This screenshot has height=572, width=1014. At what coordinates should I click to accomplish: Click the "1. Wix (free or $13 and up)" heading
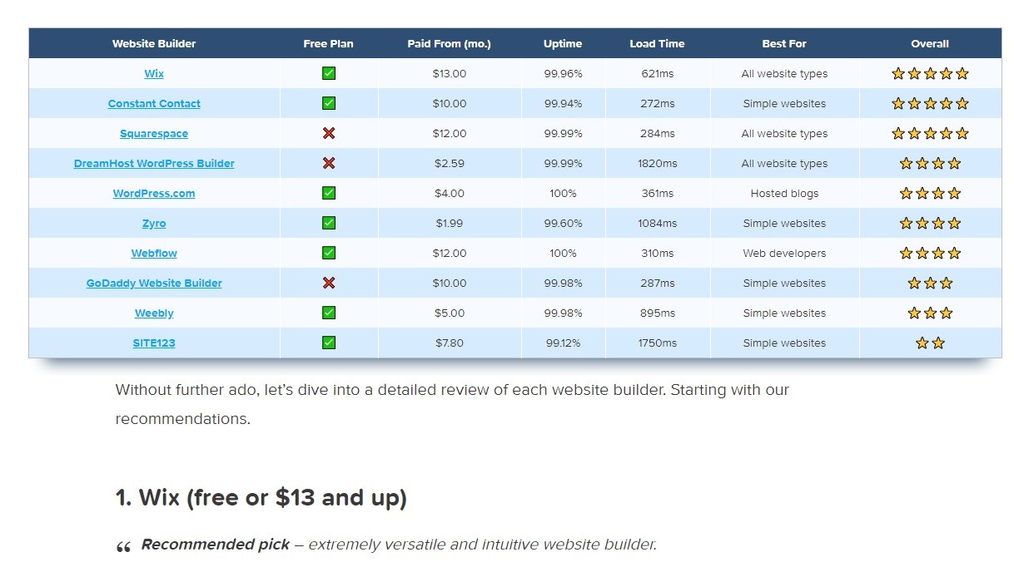tap(261, 498)
